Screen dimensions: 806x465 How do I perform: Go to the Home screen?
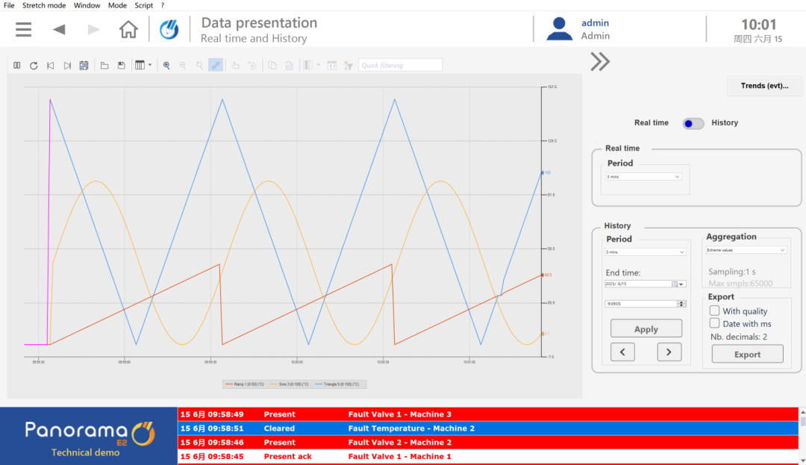tap(128, 30)
